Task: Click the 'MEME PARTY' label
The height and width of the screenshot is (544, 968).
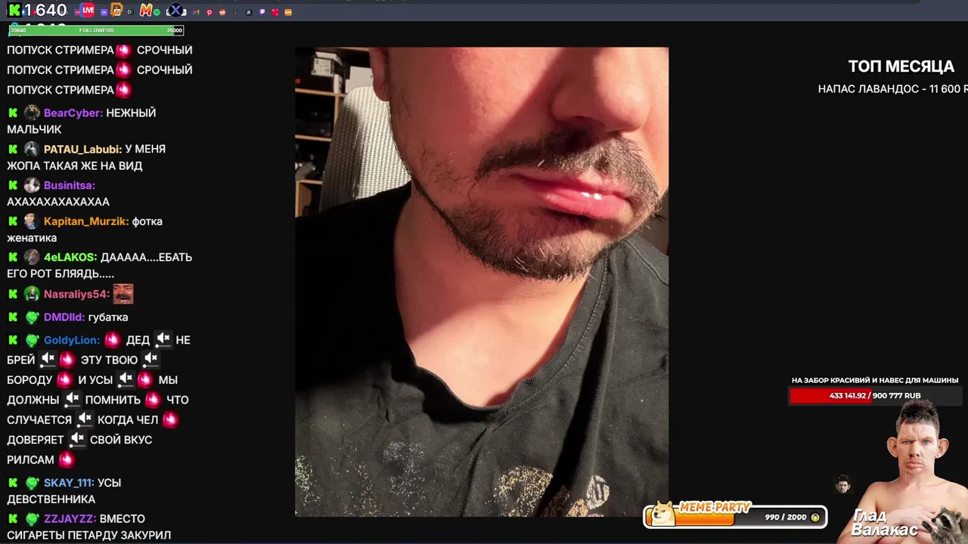Action: click(x=715, y=508)
